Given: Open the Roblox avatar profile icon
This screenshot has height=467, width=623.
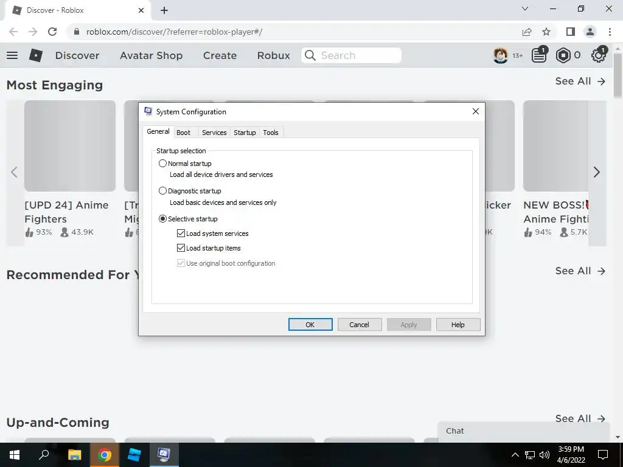Looking at the screenshot, I should (500, 55).
